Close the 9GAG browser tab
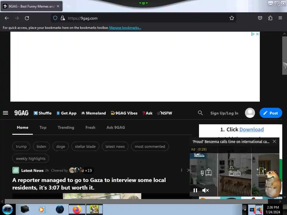 (x=58, y=6)
